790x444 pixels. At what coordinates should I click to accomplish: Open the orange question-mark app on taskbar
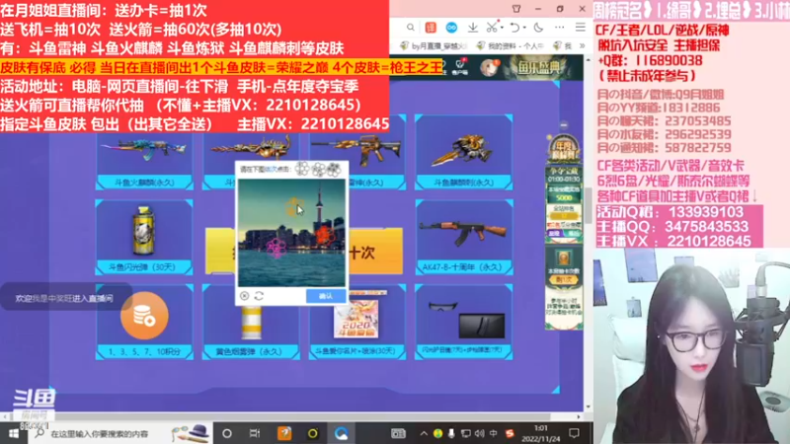click(x=284, y=433)
